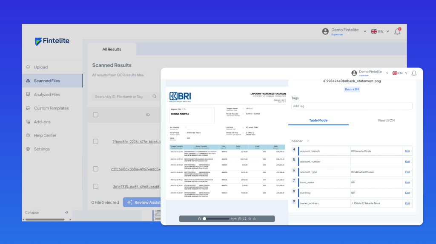Viewport: 436px width, 244px height.
Task: Open notifications bell with red badge
Action: click(397, 31)
